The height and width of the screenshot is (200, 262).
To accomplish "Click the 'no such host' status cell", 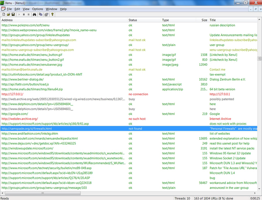I will pyautogui.click(x=137, y=119).
